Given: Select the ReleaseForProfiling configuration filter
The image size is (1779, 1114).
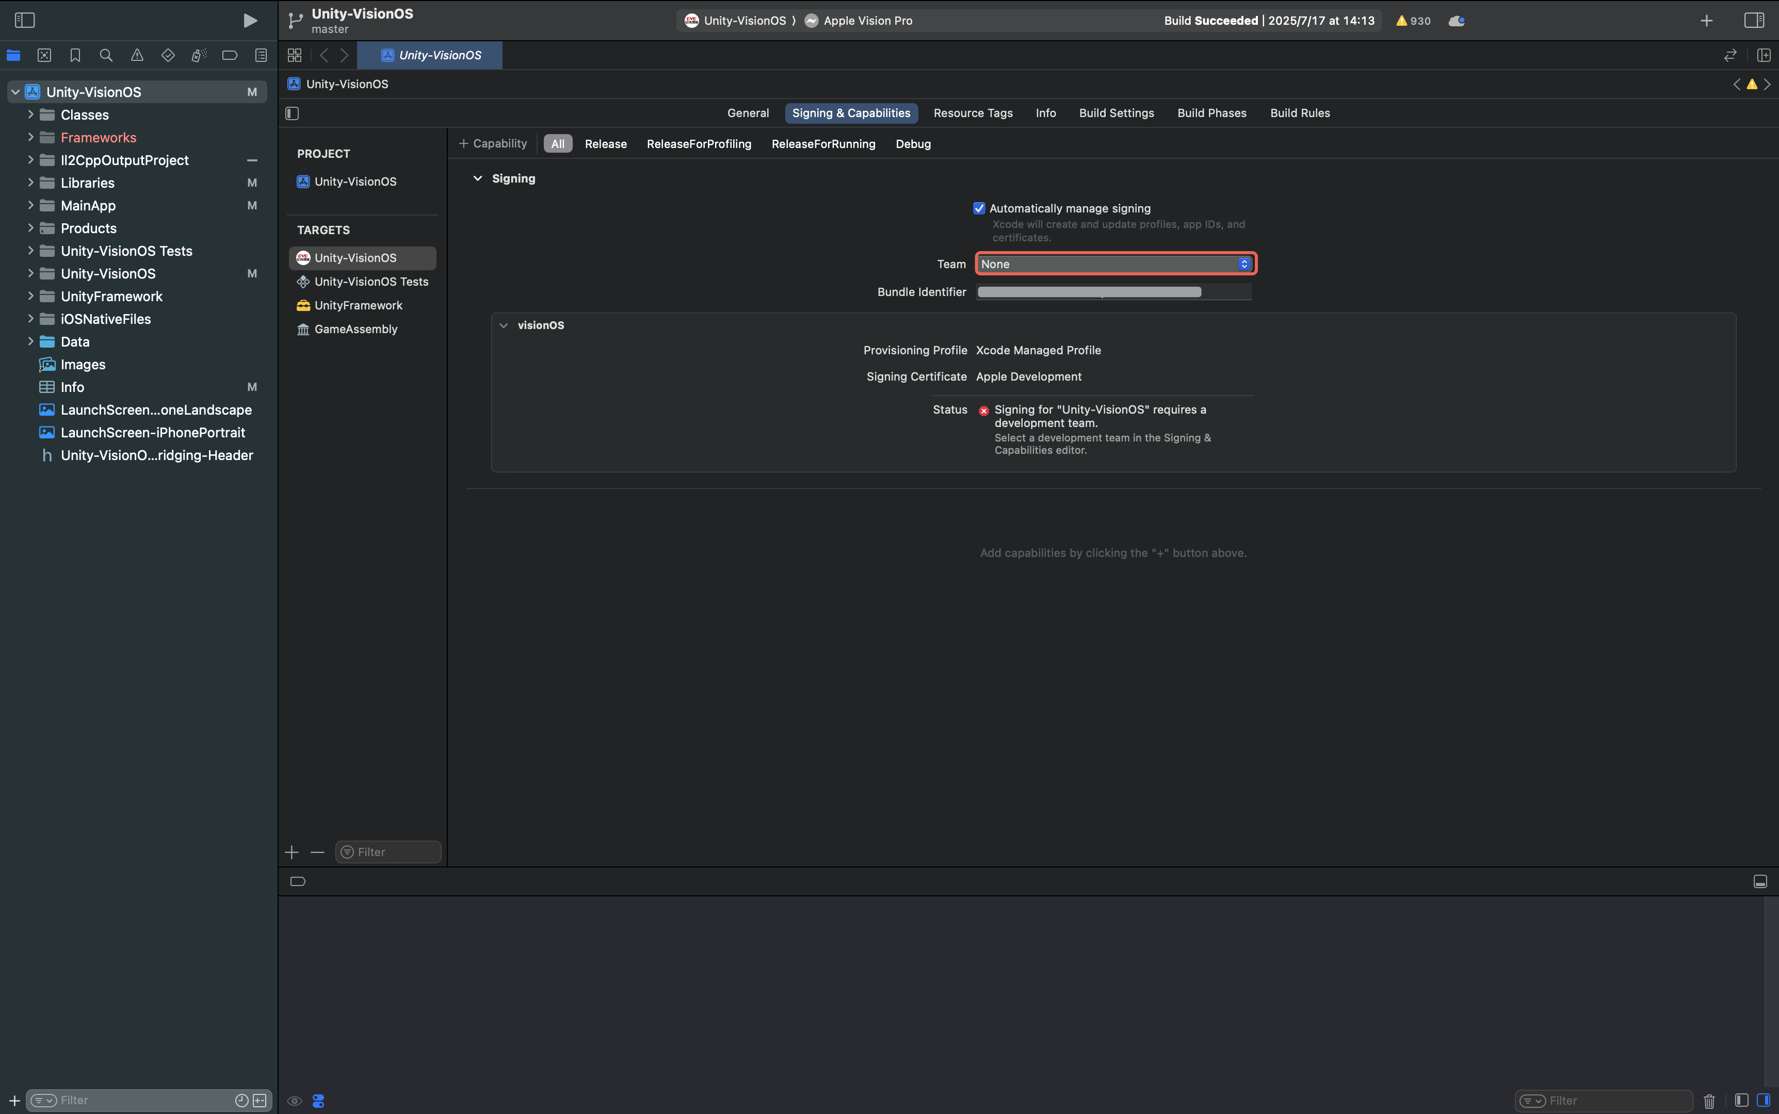Looking at the screenshot, I should tap(699, 144).
